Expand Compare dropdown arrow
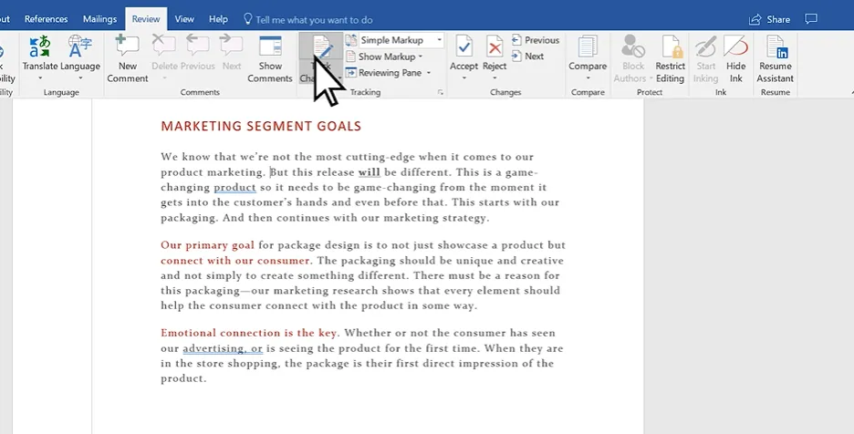 (x=588, y=78)
